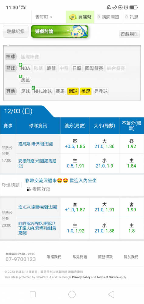The height and width of the screenshot is (304, 144).
Task: Open 購牌清單 cart counter
Action: tap(108, 17)
